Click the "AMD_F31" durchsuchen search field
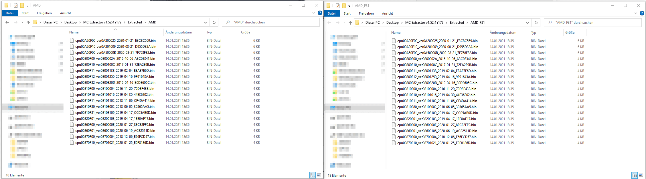This screenshot has height=179, width=646. point(593,23)
